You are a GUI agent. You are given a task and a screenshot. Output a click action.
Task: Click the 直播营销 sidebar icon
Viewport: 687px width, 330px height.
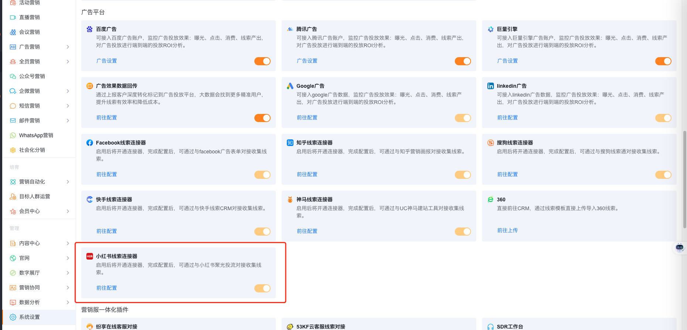pyautogui.click(x=13, y=17)
